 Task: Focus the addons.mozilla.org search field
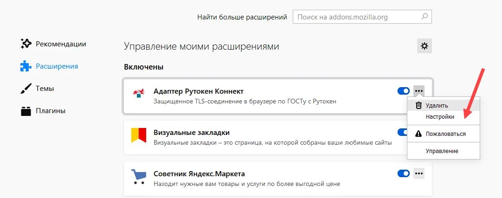pos(362,17)
